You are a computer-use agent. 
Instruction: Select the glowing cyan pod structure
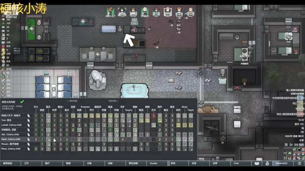135,90
